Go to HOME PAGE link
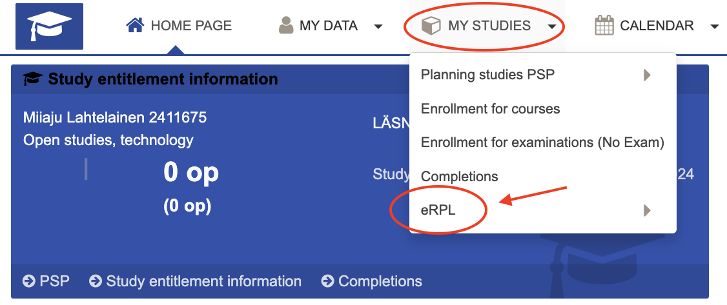The width and height of the screenshot is (727, 305). [x=190, y=26]
